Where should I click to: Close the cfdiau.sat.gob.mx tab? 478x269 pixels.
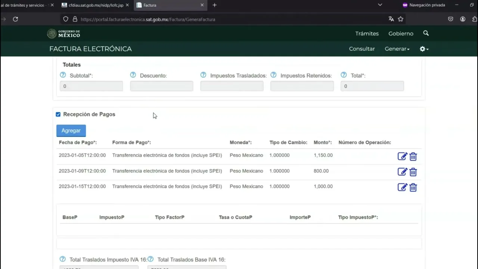pyautogui.click(x=127, y=5)
